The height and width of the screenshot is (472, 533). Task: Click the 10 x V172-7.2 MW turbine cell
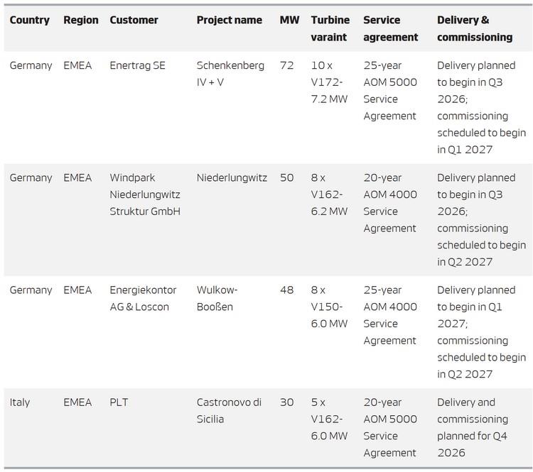pyautogui.click(x=330, y=82)
